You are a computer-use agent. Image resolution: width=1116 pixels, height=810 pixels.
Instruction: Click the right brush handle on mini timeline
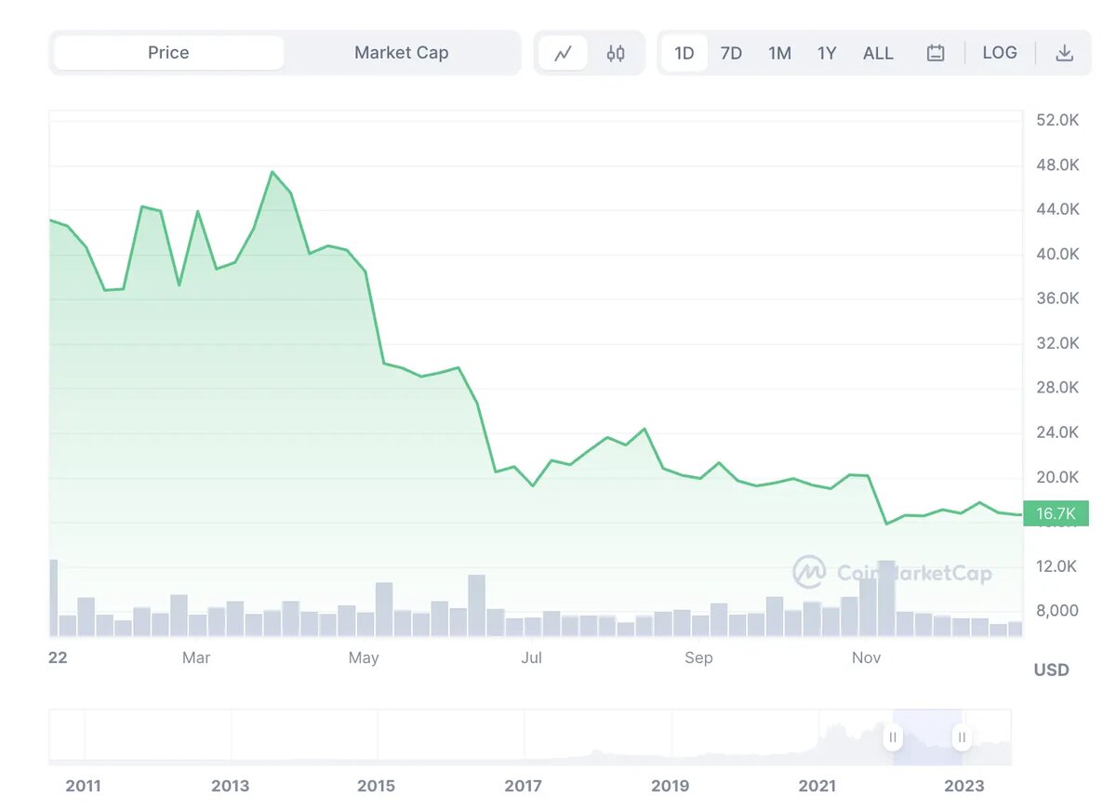(962, 737)
